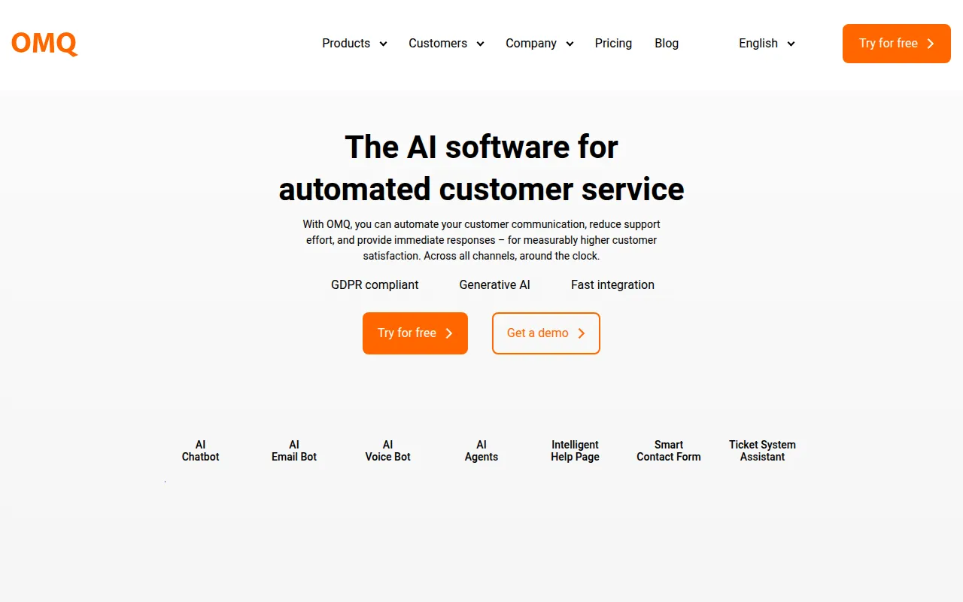Click the chevron next to English
Image resolution: width=963 pixels, height=602 pixels.
791,44
